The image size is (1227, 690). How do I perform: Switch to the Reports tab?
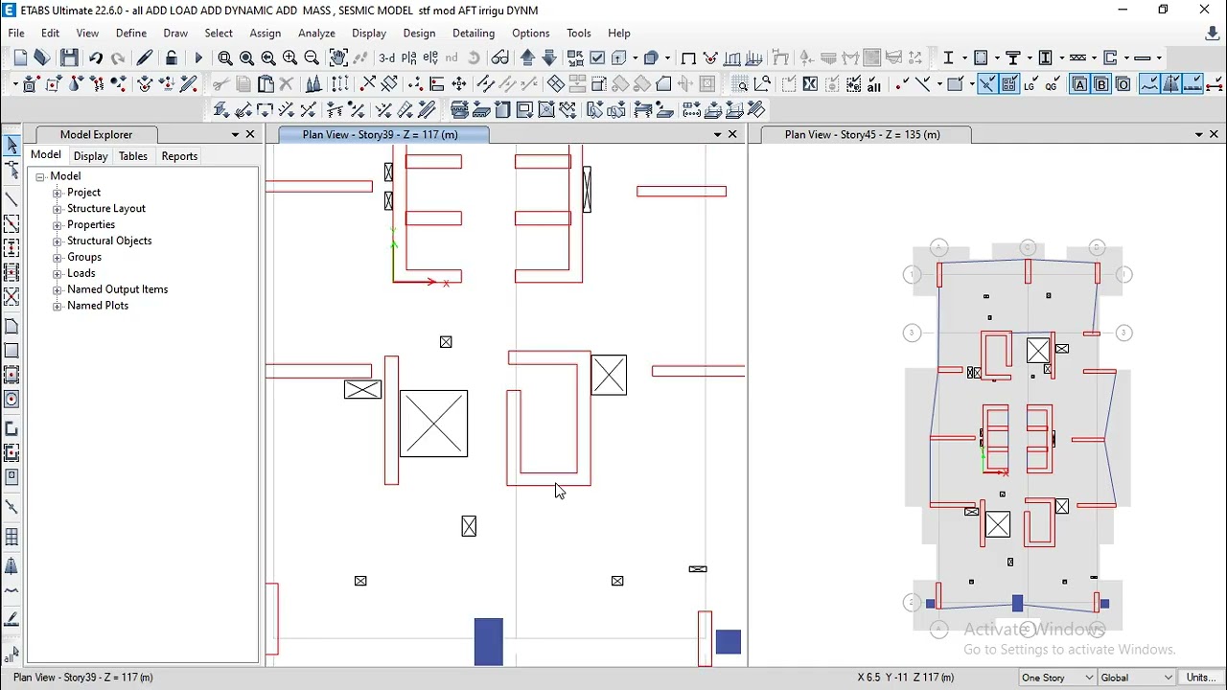tap(179, 156)
